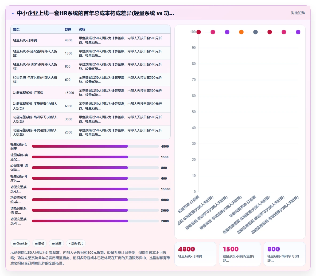
Task: Select the 表格 tag
Action: (40, 243)
